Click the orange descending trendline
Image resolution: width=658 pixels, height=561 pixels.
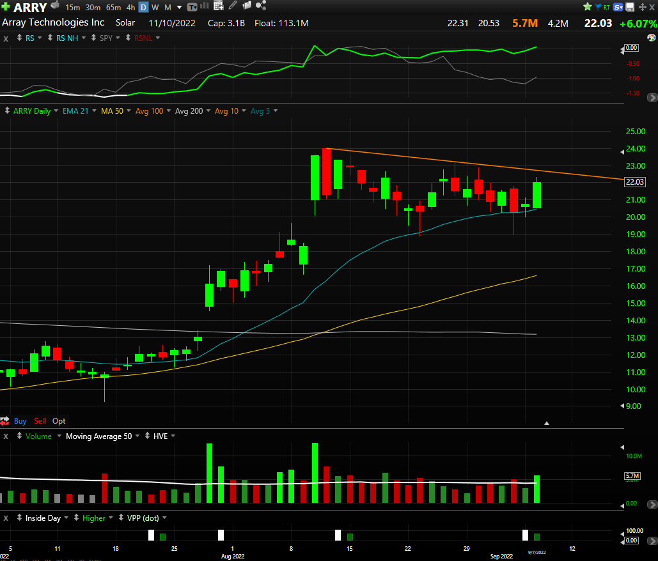click(474, 164)
